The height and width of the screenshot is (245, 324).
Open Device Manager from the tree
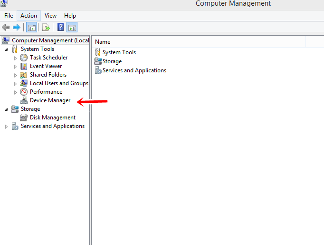[50, 100]
